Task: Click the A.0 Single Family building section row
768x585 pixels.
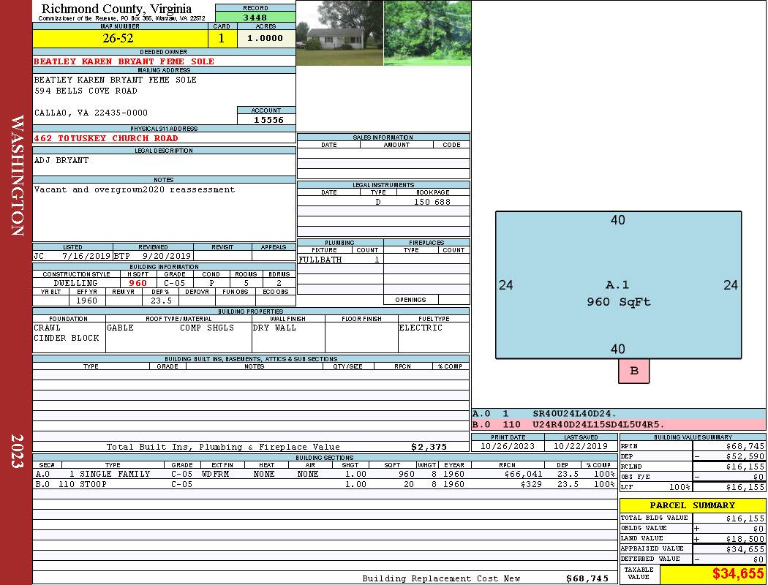Action: click(324, 474)
